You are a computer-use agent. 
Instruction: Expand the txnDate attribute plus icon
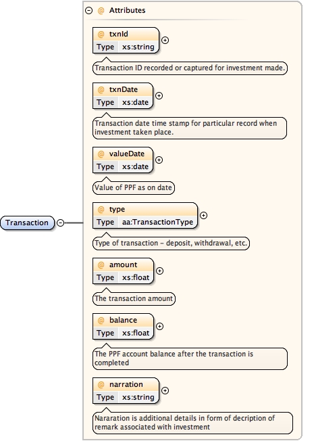(x=159, y=95)
